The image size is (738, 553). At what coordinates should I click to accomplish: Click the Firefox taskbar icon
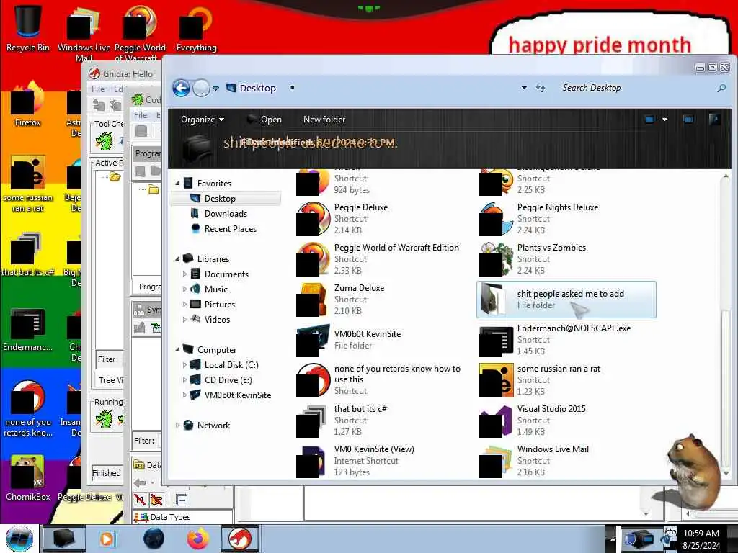(197, 539)
